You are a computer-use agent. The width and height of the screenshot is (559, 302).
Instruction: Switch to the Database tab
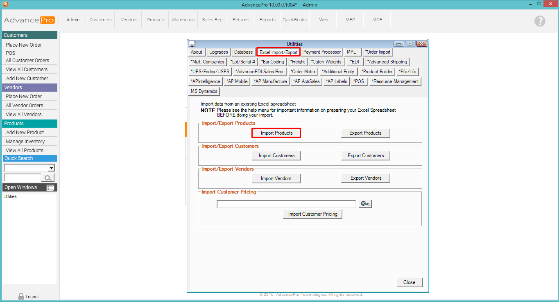(243, 52)
